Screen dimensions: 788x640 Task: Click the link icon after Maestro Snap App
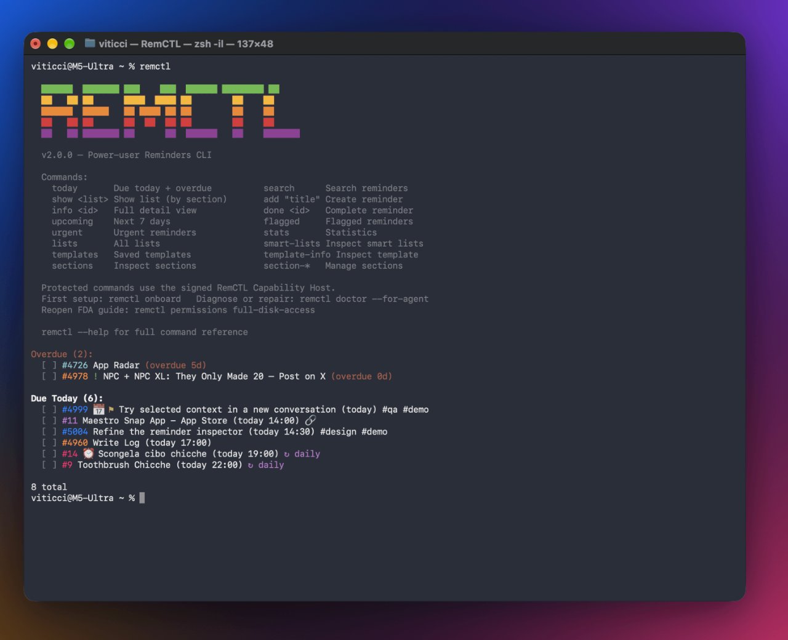[x=310, y=421]
